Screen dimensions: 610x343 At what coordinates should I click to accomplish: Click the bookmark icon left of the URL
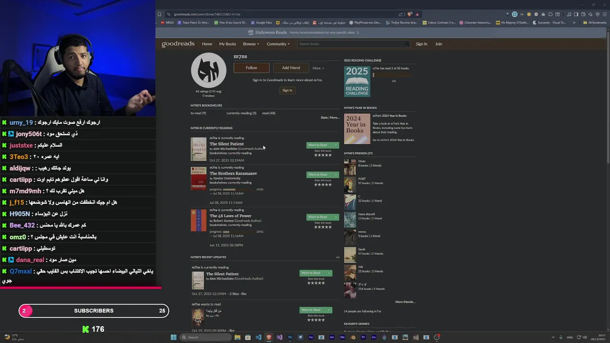(159, 14)
